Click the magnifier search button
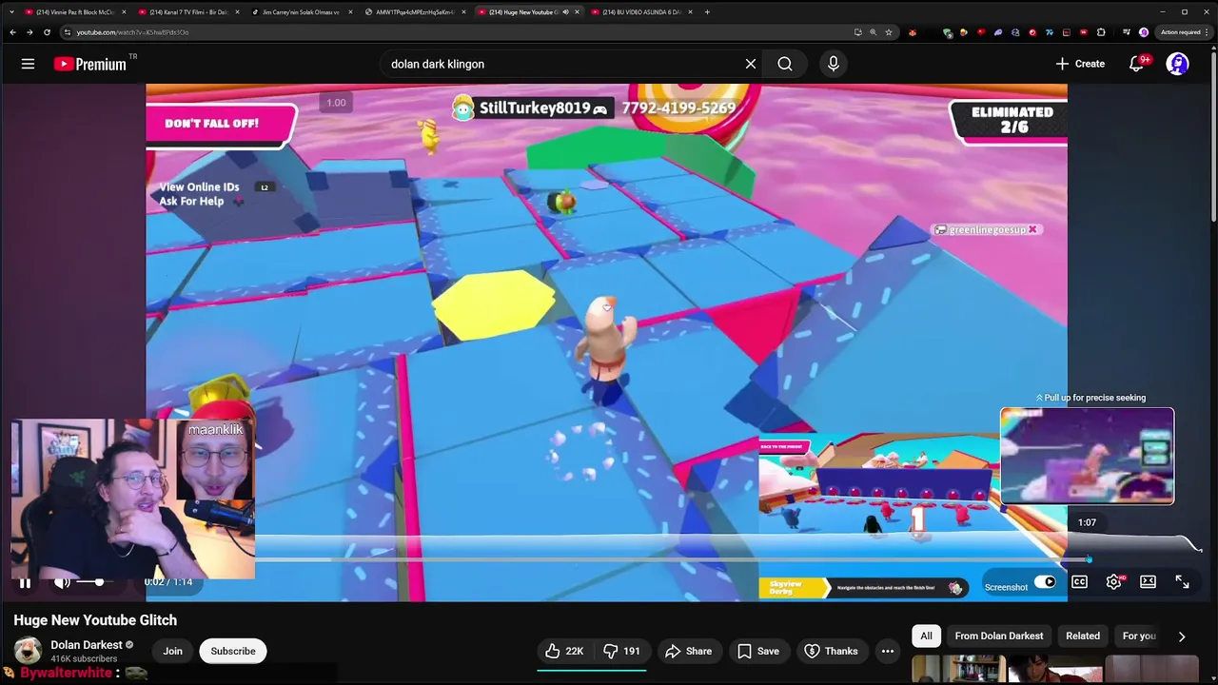This screenshot has height=685, width=1218. pyautogui.click(x=785, y=64)
